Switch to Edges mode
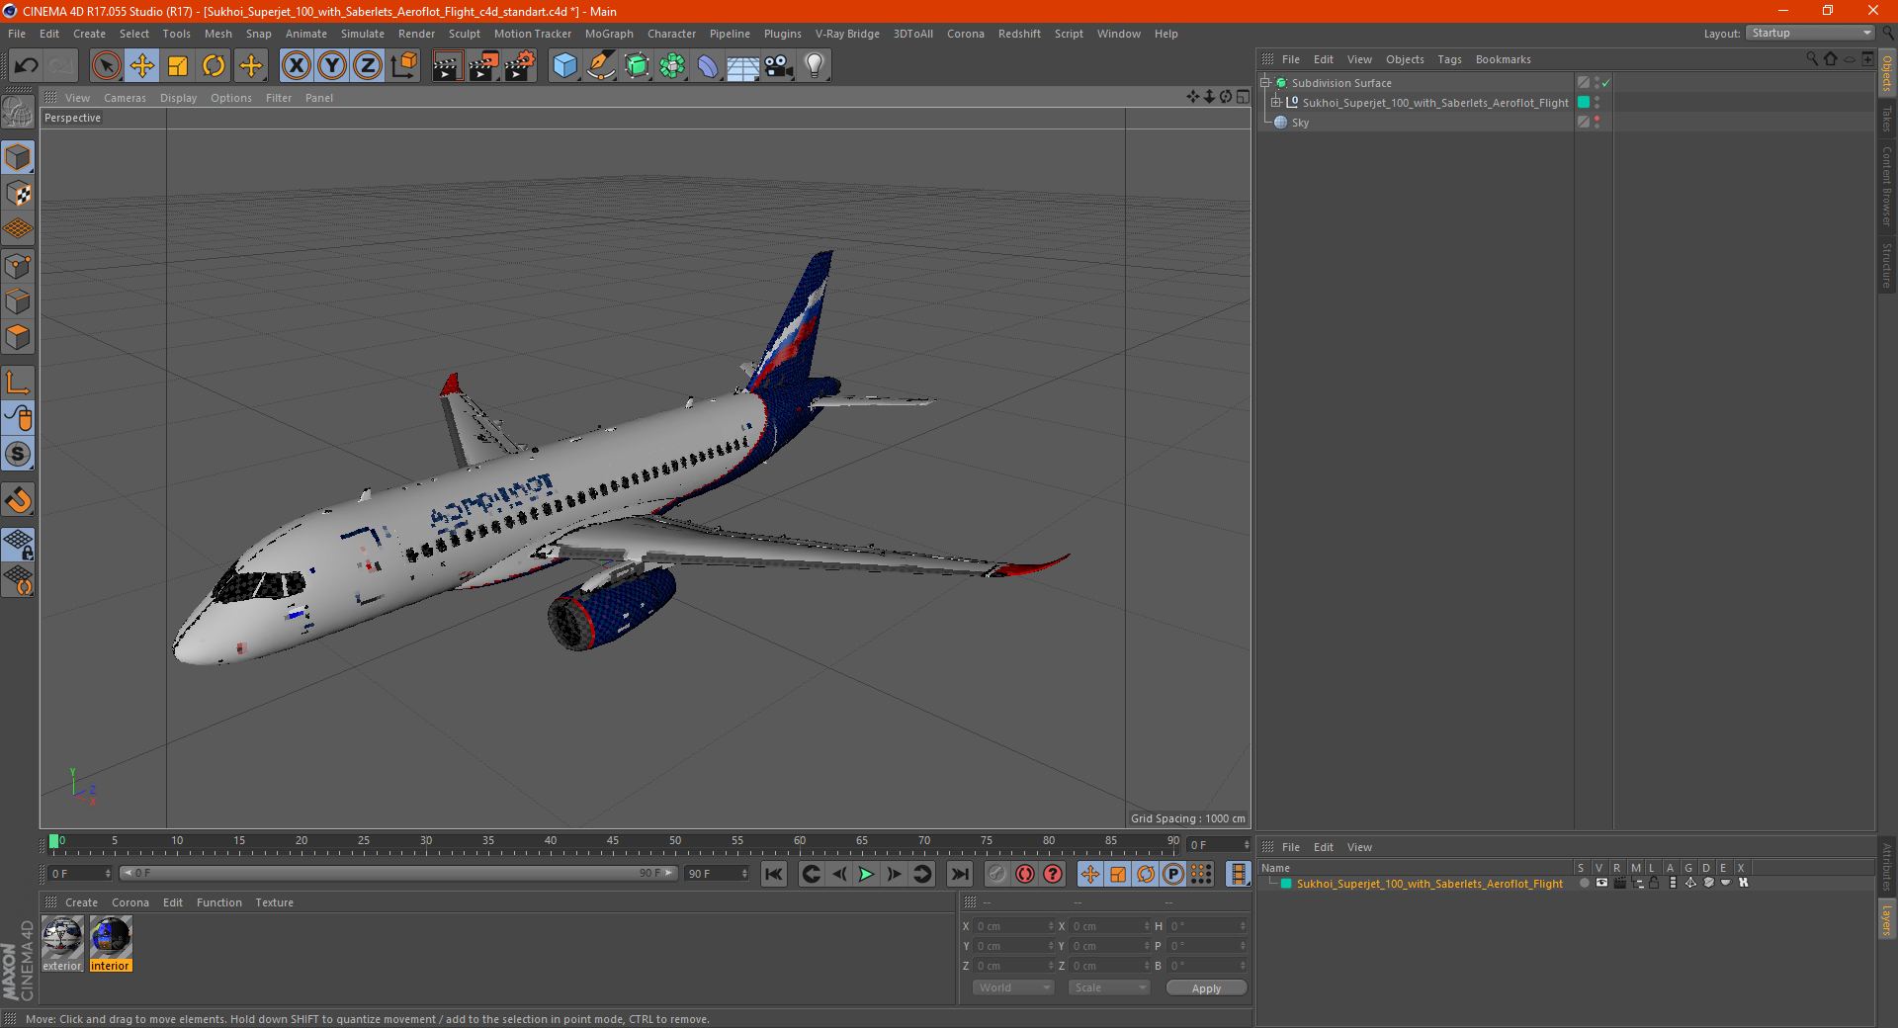This screenshot has height=1028, width=1898. pos(18,301)
